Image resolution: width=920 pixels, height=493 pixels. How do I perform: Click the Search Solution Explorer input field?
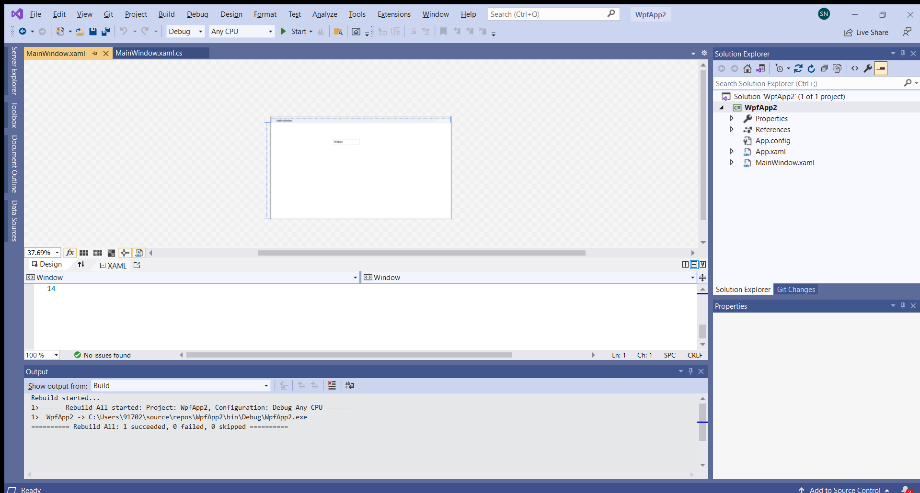(791, 83)
